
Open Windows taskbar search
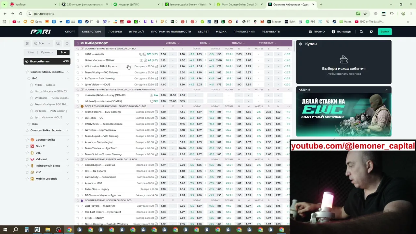click(x=16, y=230)
